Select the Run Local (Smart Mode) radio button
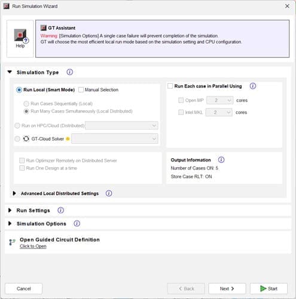Screen dimensions: 296x299 [x=19, y=90]
